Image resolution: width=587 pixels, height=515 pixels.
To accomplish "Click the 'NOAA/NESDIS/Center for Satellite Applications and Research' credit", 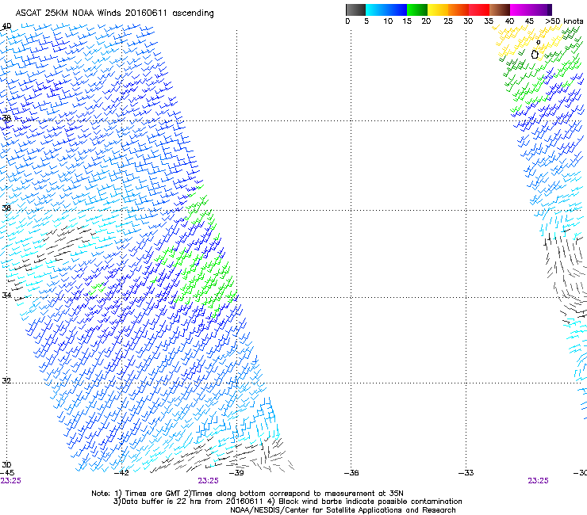I will pos(343,509).
